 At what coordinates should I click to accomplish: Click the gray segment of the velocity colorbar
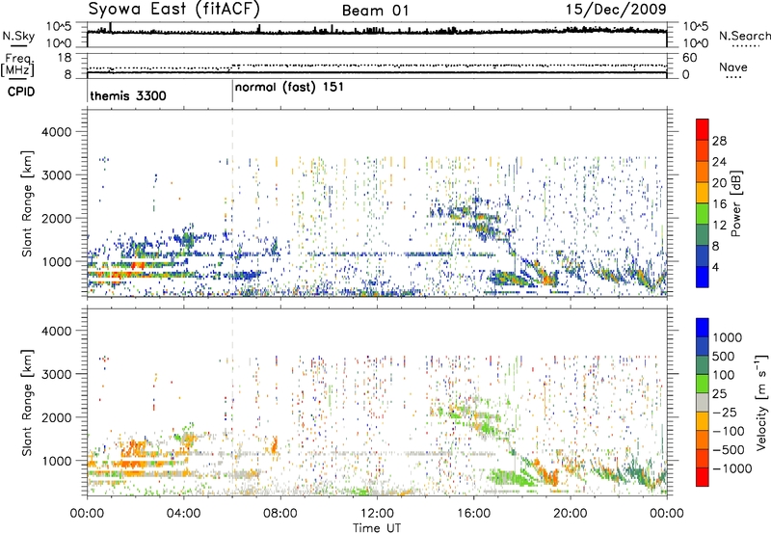click(x=703, y=402)
